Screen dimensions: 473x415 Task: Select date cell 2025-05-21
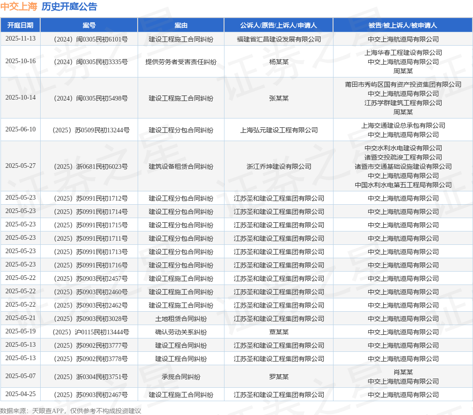coord(20,318)
